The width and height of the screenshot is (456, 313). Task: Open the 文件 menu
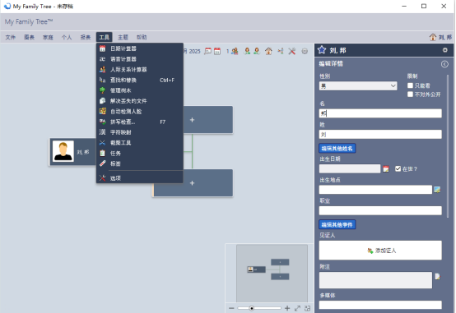click(x=10, y=37)
